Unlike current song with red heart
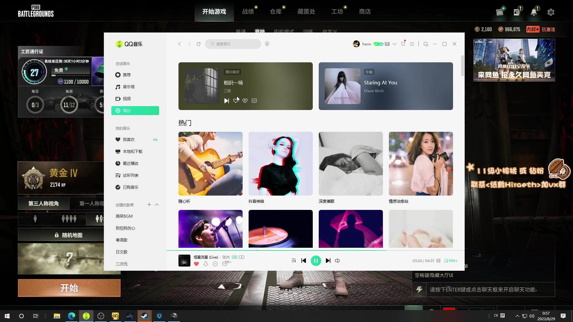This screenshot has width=573, height=322. click(x=196, y=264)
